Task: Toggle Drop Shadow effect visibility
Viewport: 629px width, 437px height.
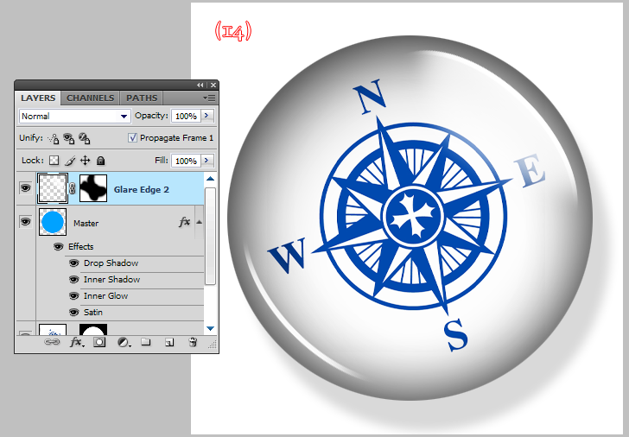Action: coord(73,263)
